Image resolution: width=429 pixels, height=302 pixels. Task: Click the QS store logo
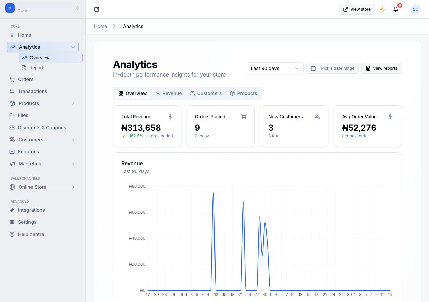10,8
